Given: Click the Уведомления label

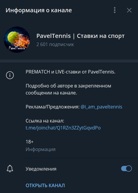Looking at the screenshot, I should (x=41, y=169).
